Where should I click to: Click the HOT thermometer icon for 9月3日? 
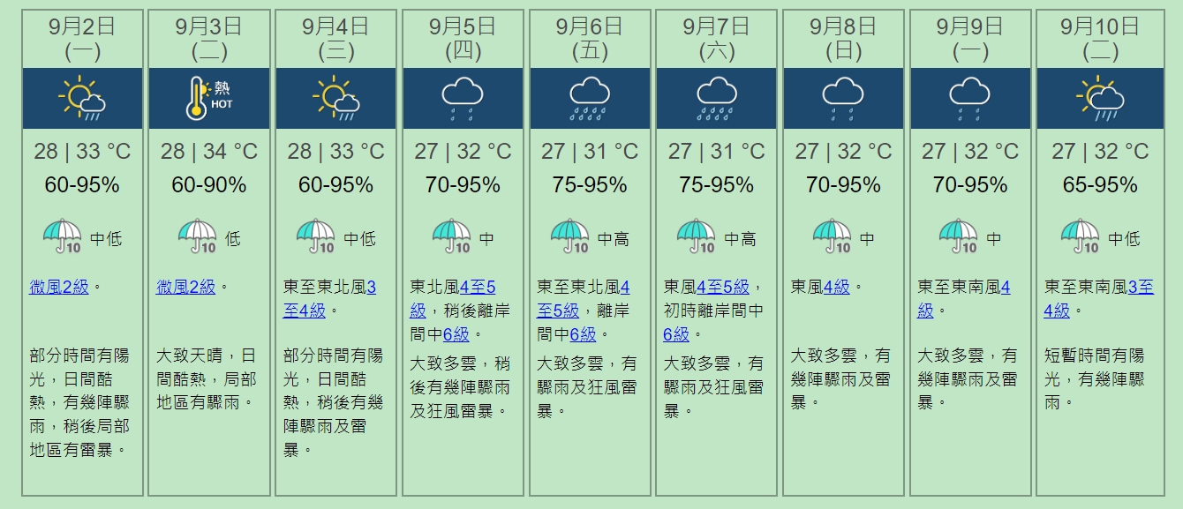208,98
